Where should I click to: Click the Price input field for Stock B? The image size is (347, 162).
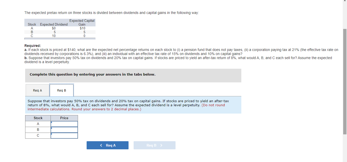point(65,130)
